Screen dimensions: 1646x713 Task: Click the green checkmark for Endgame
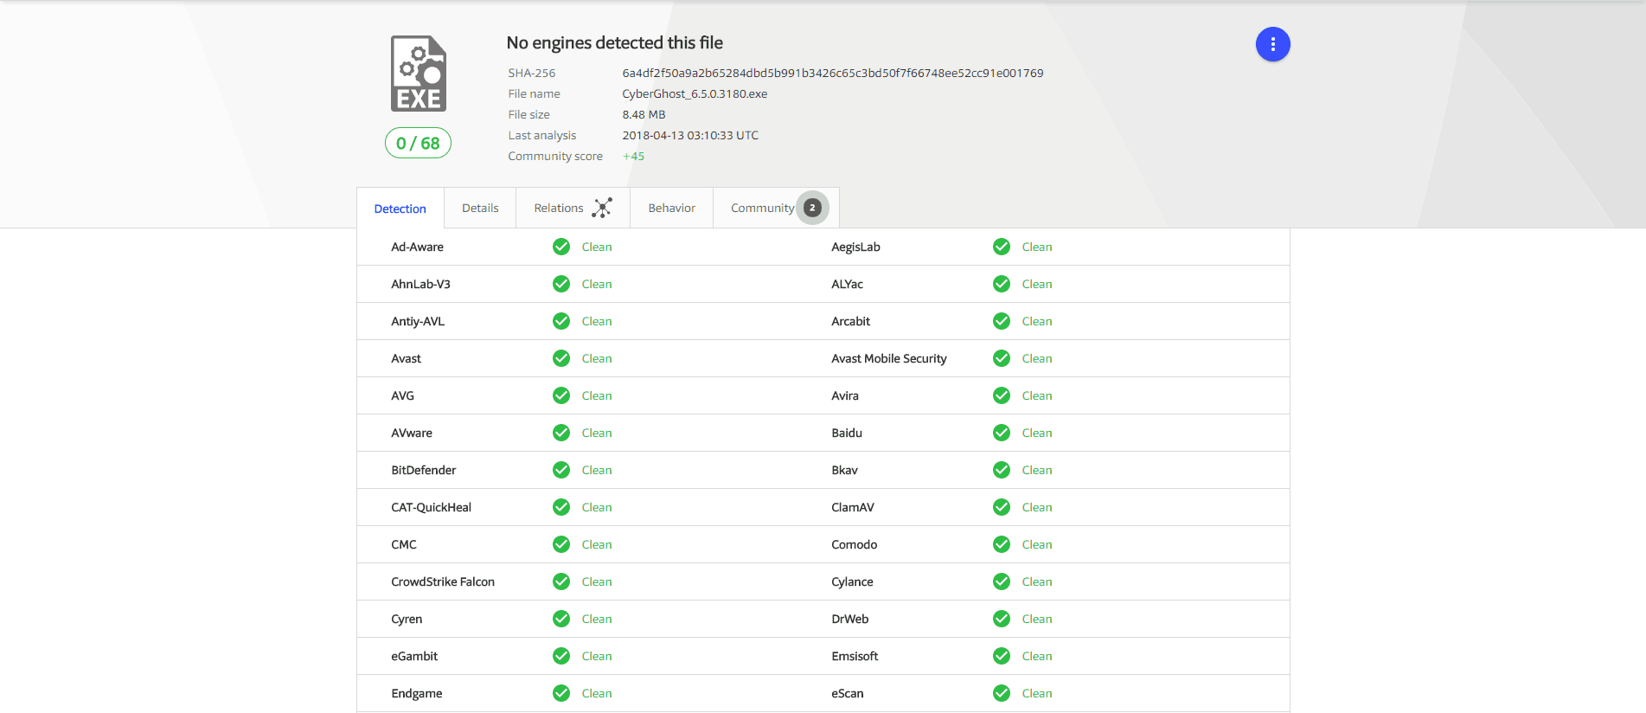[x=561, y=693]
